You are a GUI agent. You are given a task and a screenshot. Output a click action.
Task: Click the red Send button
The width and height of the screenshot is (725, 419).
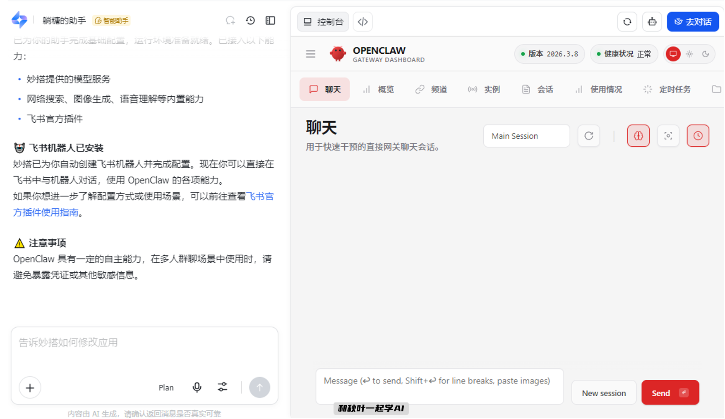pyautogui.click(x=670, y=393)
